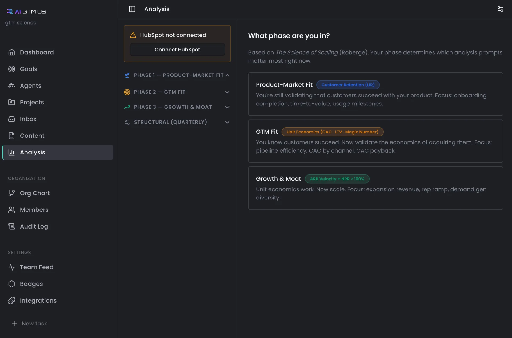This screenshot has height=338, width=512.
Task: Toggle the sidebar panel icon in header
Action: click(132, 9)
